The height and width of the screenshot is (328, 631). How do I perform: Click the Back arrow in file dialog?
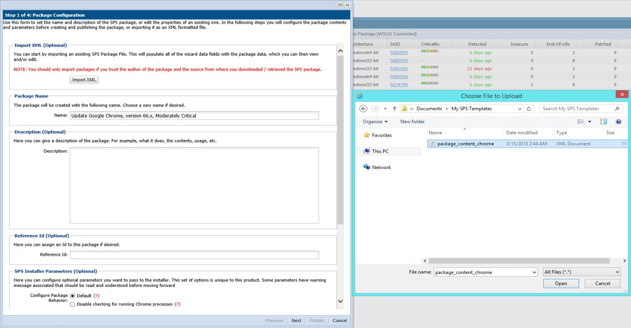(363, 109)
